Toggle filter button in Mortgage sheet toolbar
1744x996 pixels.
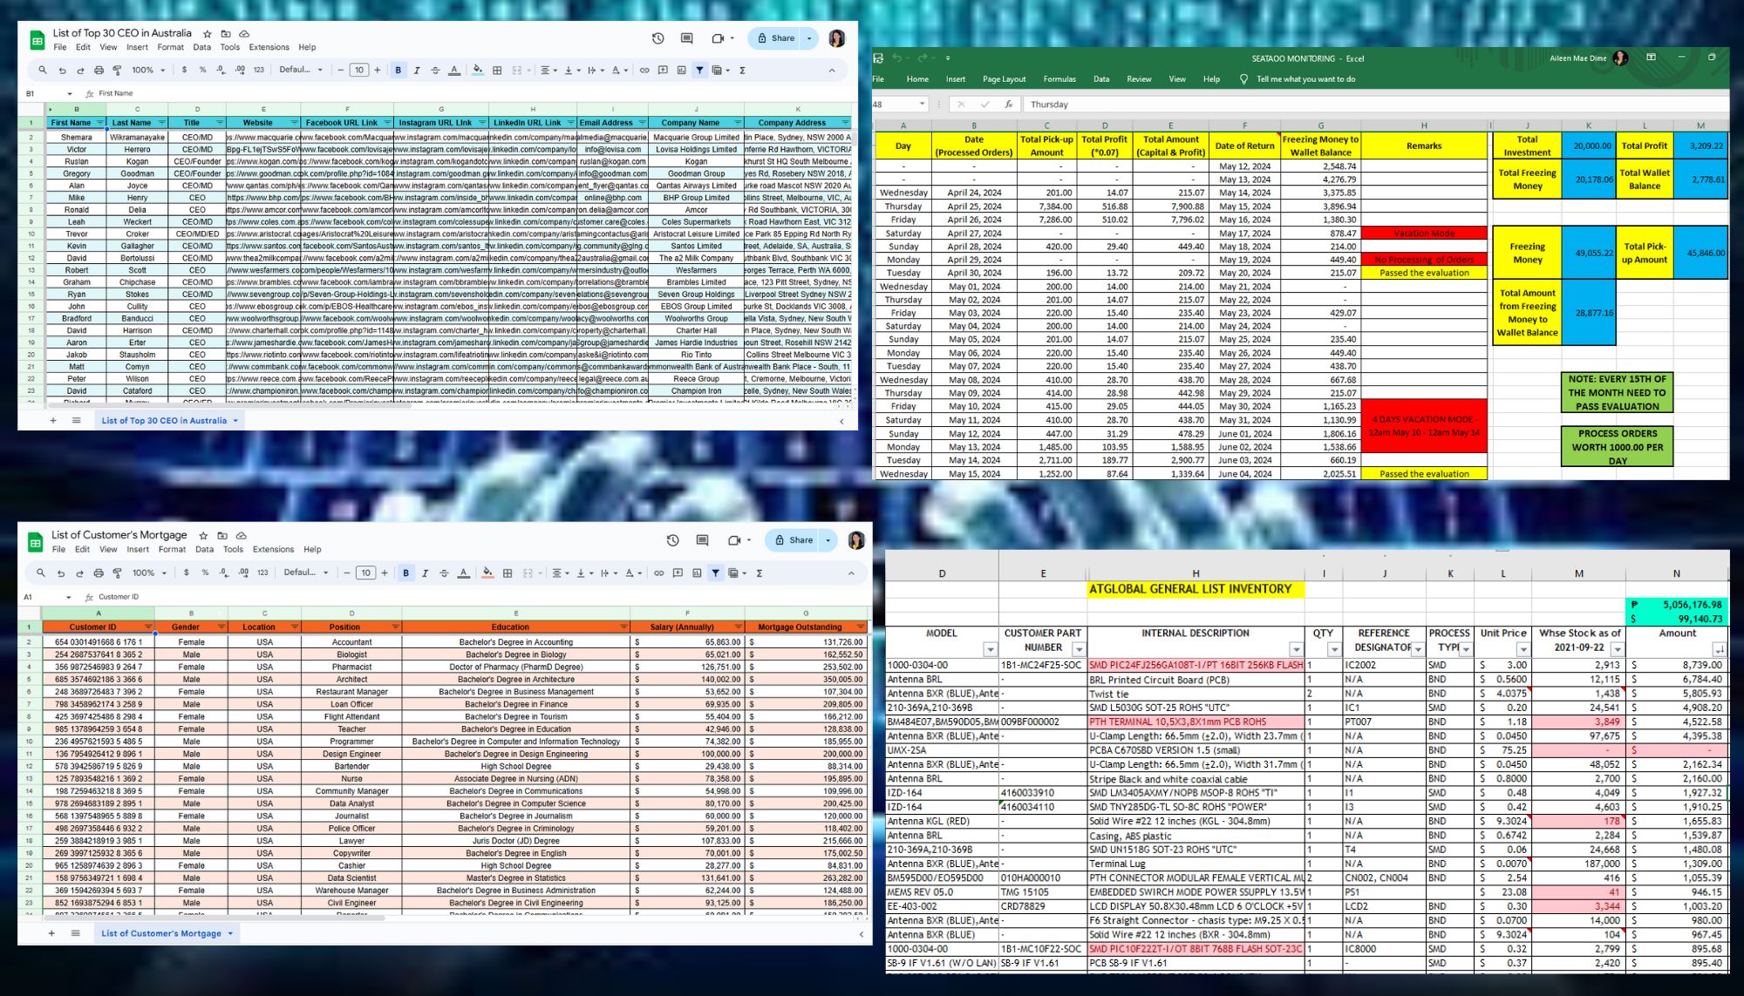[715, 573]
